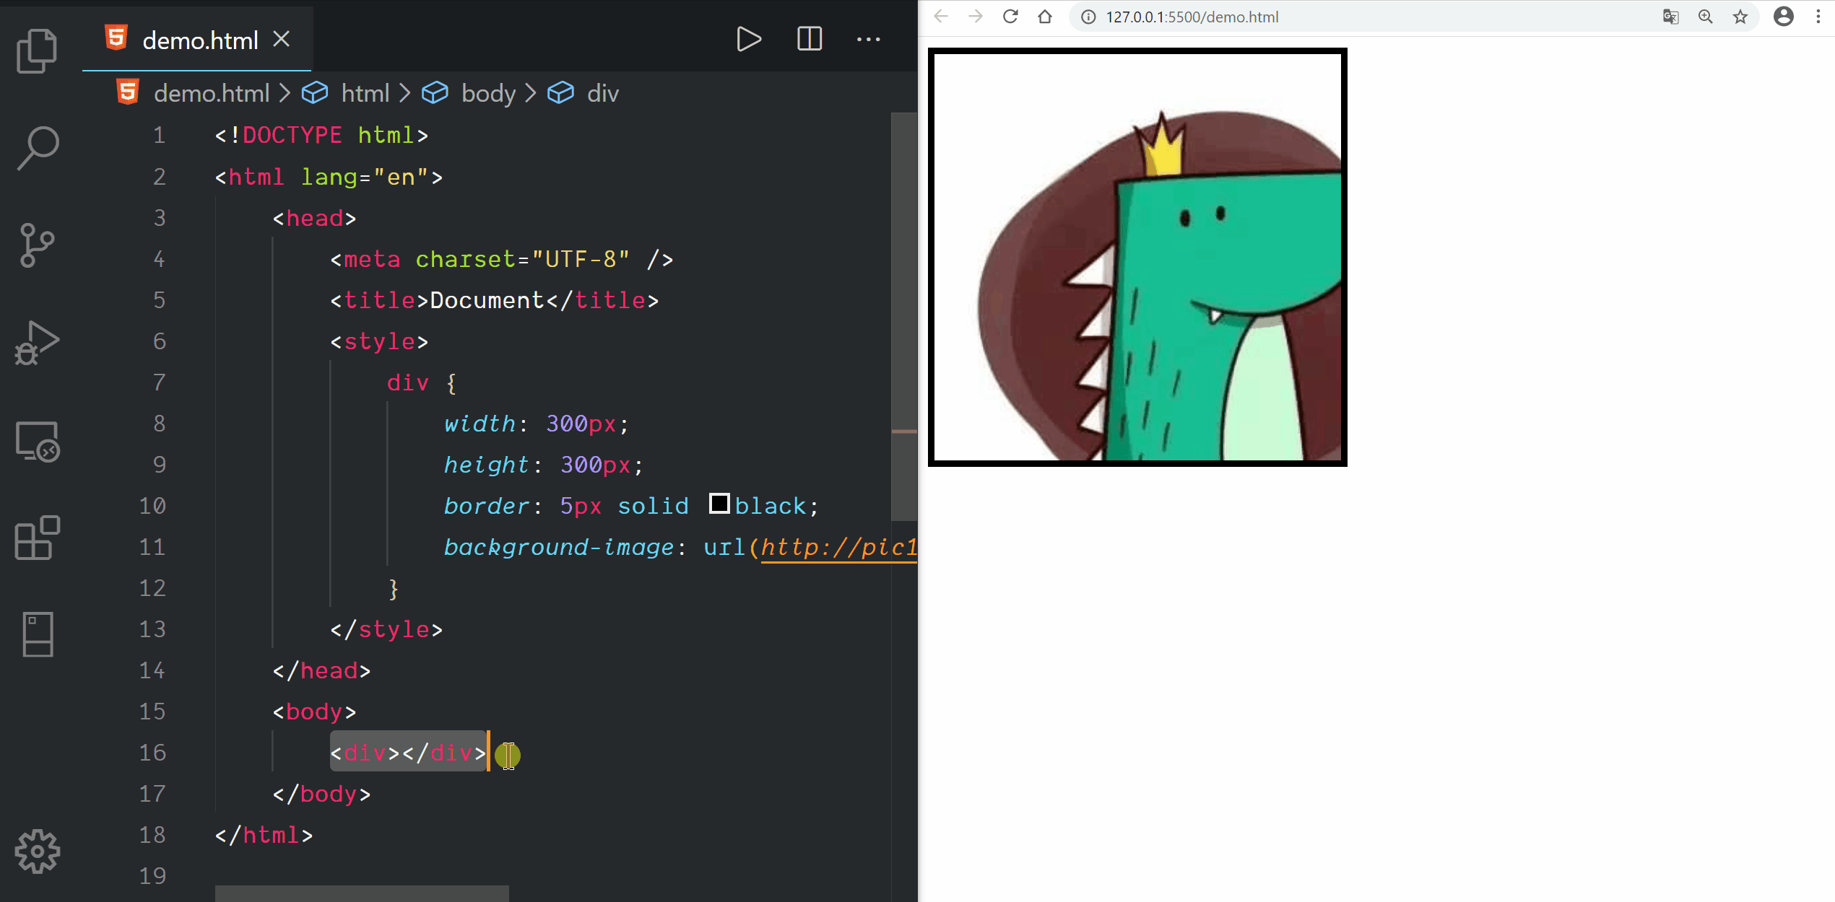Close the demo.html tab

pyautogui.click(x=282, y=39)
